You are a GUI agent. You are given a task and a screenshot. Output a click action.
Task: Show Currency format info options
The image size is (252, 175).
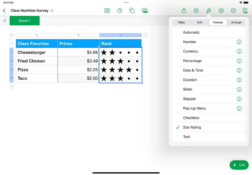(239, 51)
